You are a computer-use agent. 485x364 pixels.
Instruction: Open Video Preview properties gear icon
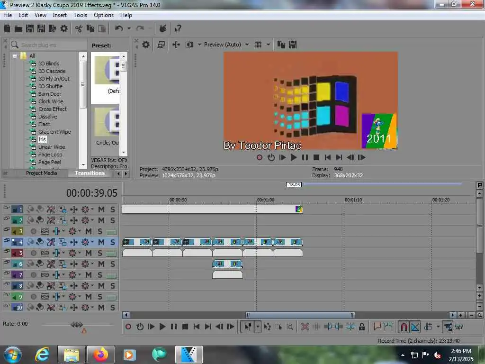point(146,45)
